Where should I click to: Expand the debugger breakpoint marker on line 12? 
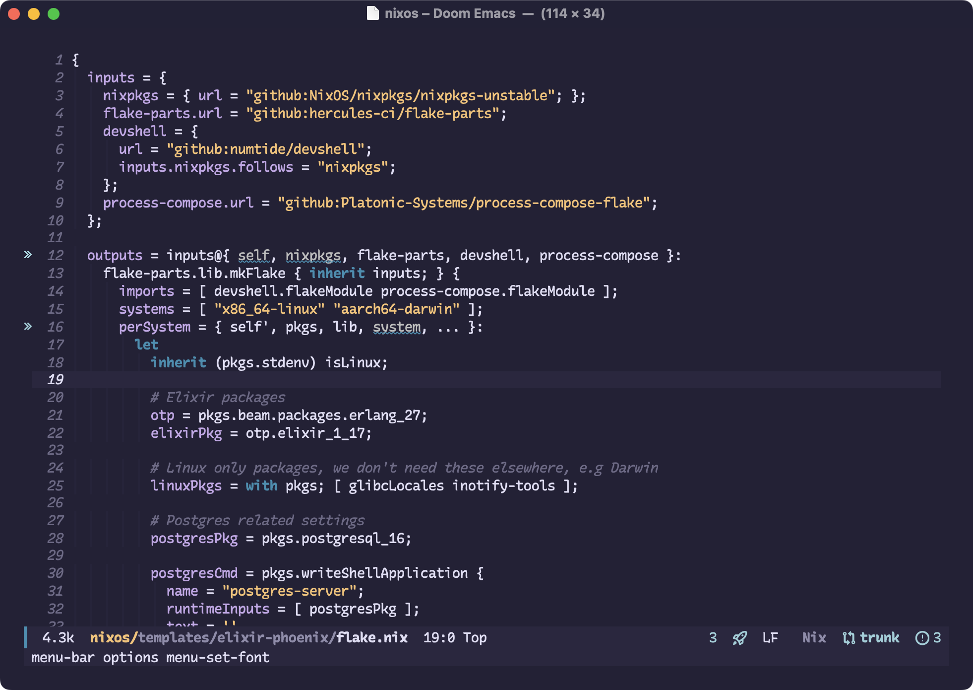[26, 255]
